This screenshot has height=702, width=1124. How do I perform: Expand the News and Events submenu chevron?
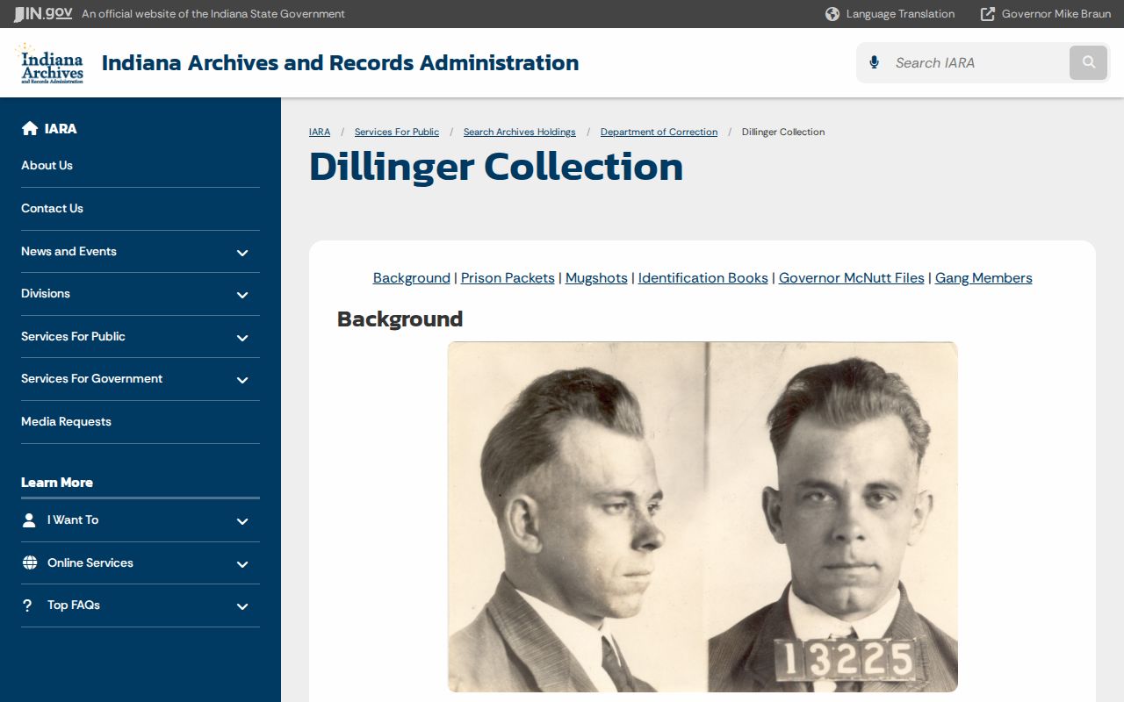point(242,253)
